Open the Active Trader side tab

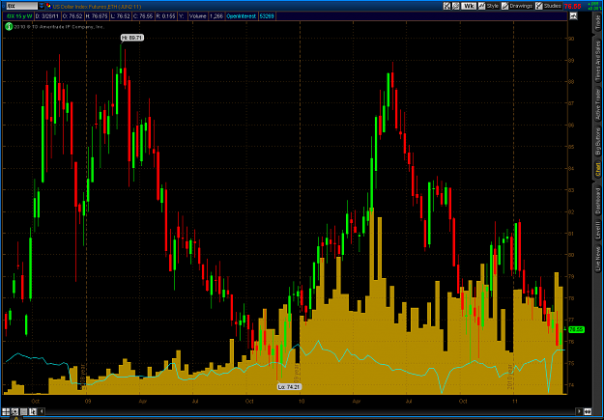coord(598,104)
